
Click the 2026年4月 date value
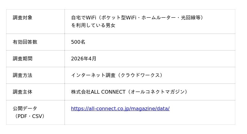click(84, 59)
